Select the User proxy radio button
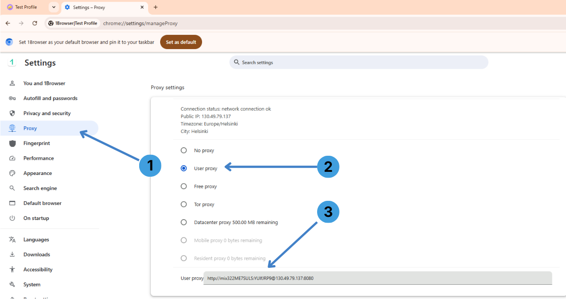This screenshot has height=299, width=566. click(184, 168)
